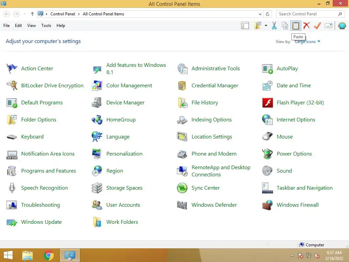Open the Device Manager icon
The width and height of the screenshot is (349, 262).
click(97, 103)
